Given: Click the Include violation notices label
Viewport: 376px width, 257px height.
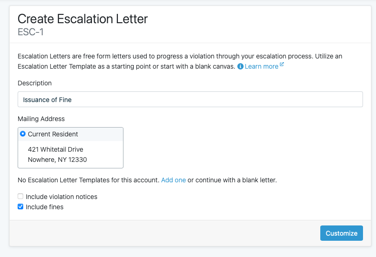Looking at the screenshot, I should (x=61, y=197).
